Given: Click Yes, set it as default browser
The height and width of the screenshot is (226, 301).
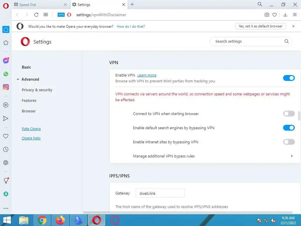Looking at the screenshot, I should (260, 26).
